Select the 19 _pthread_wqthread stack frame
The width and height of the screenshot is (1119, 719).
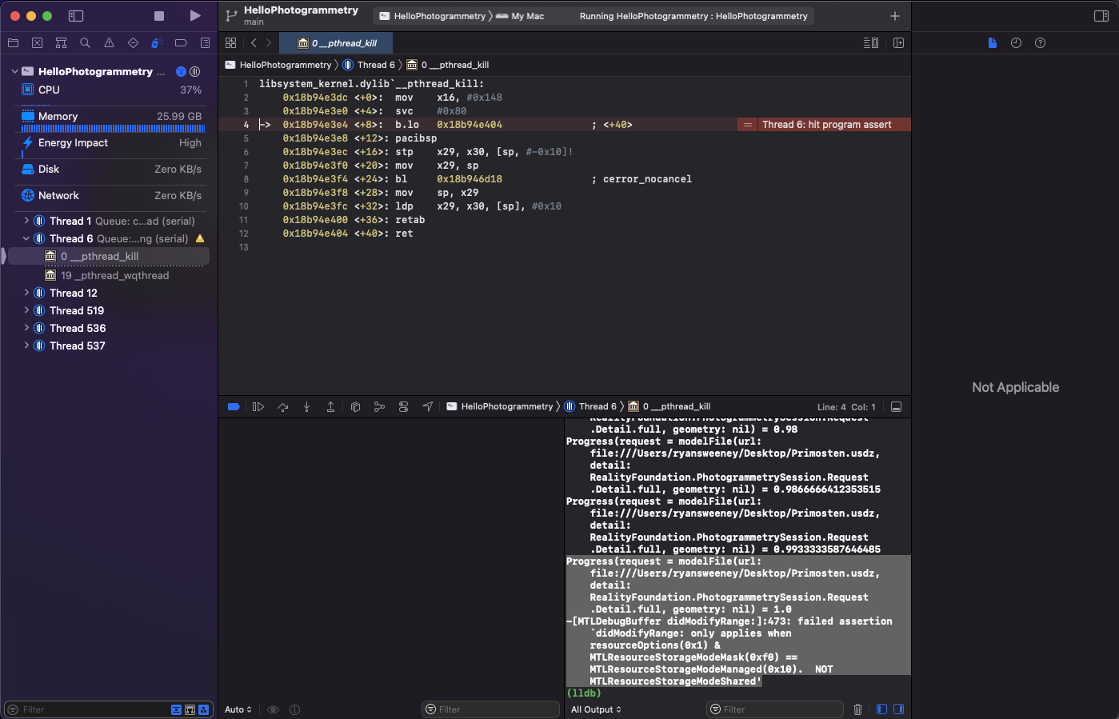[x=114, y=276]
